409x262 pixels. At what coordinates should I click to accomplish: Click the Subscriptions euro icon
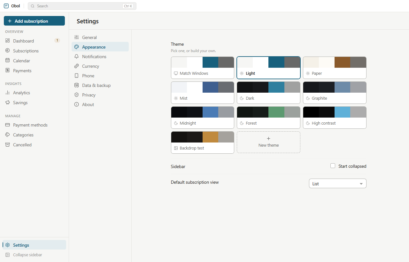(x=8, y=50)
